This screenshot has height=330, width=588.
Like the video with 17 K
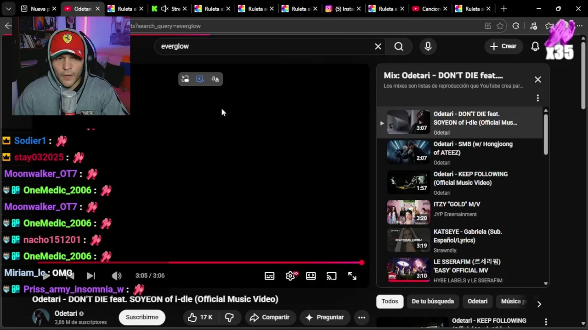(200, 317)
